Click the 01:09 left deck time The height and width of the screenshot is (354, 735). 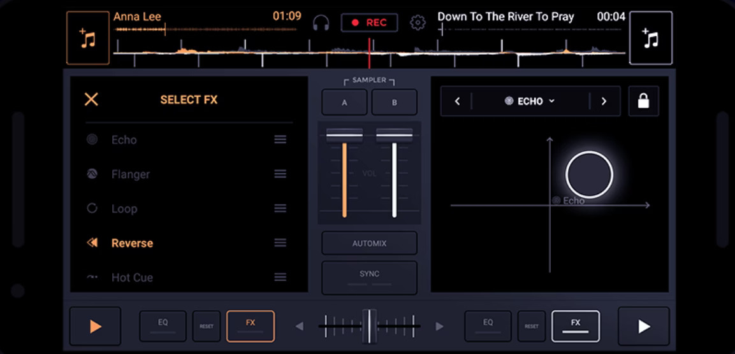click(x=287, y=17)
